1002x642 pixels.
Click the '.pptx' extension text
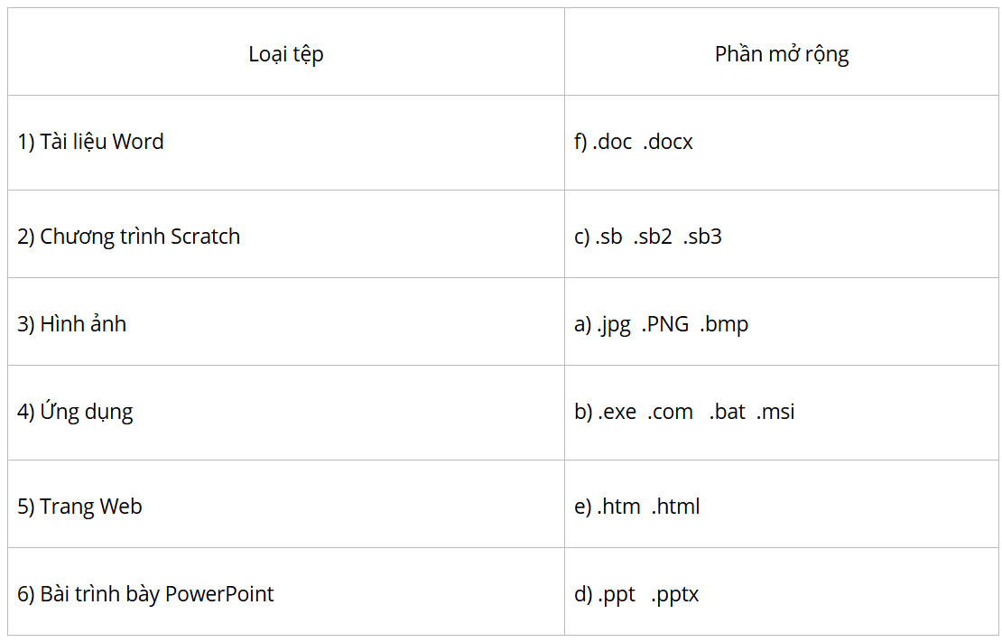(675, 594)
